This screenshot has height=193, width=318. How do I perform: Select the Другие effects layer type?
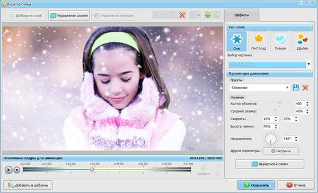click(x=302, y=41)
